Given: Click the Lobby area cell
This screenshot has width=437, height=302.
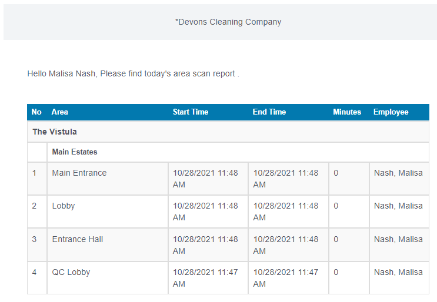Looking at the screenshot, I should pyautogui.click(x=64, y=206).
